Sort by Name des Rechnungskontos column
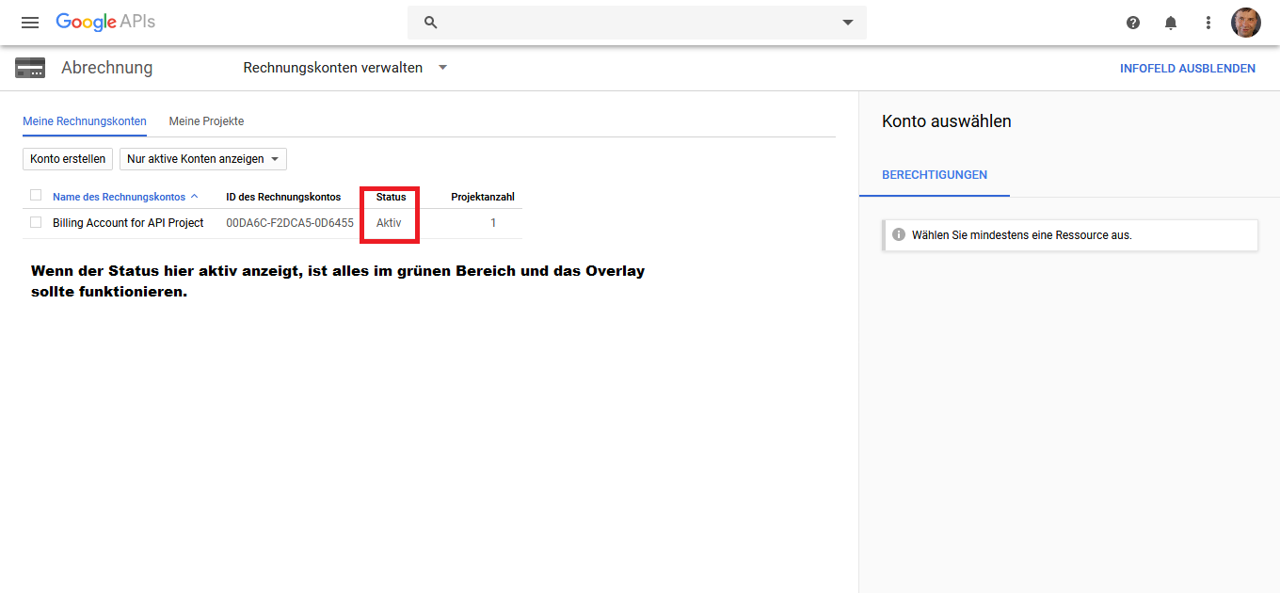The width and height of the screenshot is (1280, 593). pyautogui.click(x=125, y=197)
